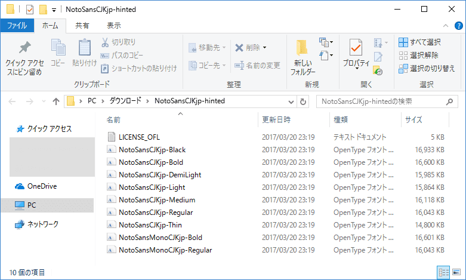Create a New folder (新しいフォルダー)
Viewport: 466px width, 280px height.
pos(303,58)
